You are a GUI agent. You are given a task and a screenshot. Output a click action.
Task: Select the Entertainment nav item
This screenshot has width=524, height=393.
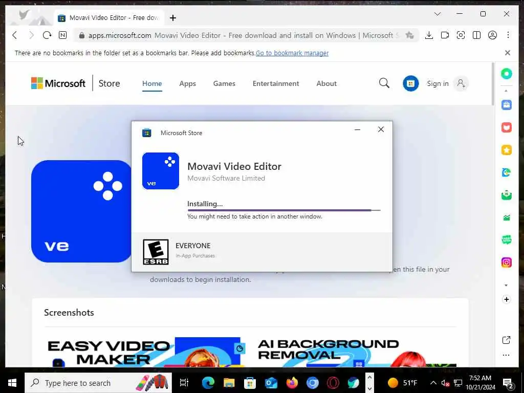[x=276, y=83]
